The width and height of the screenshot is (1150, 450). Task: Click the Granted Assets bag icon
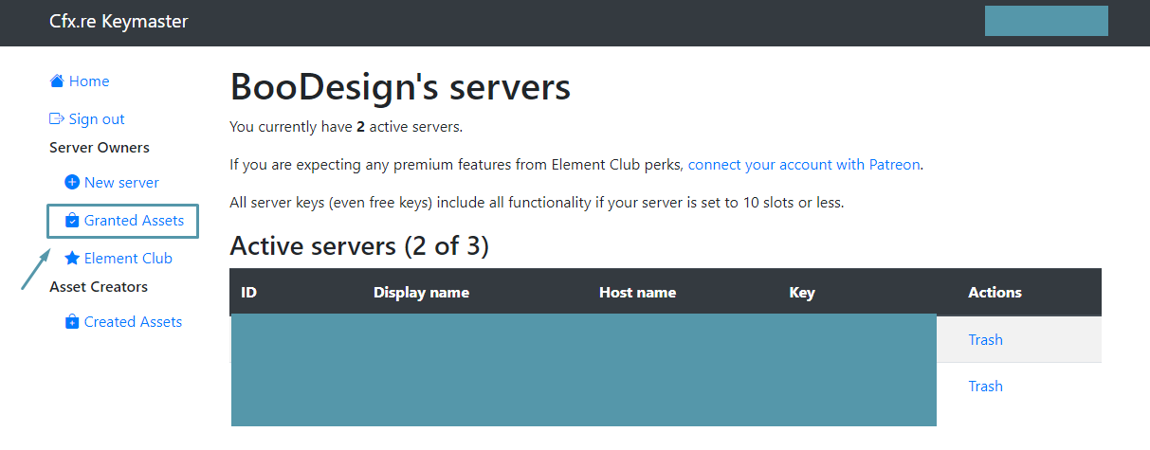click(72, 221)
